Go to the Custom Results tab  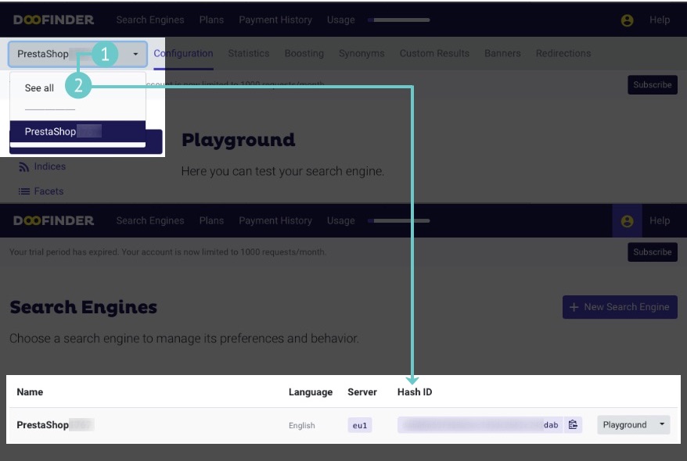pyautogui.click(x=434, y=53)
